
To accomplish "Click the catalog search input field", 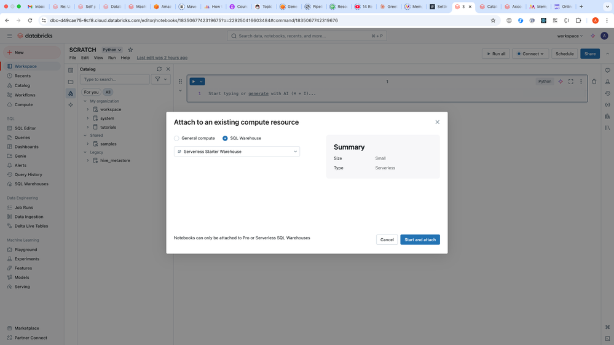I will 116,79.
